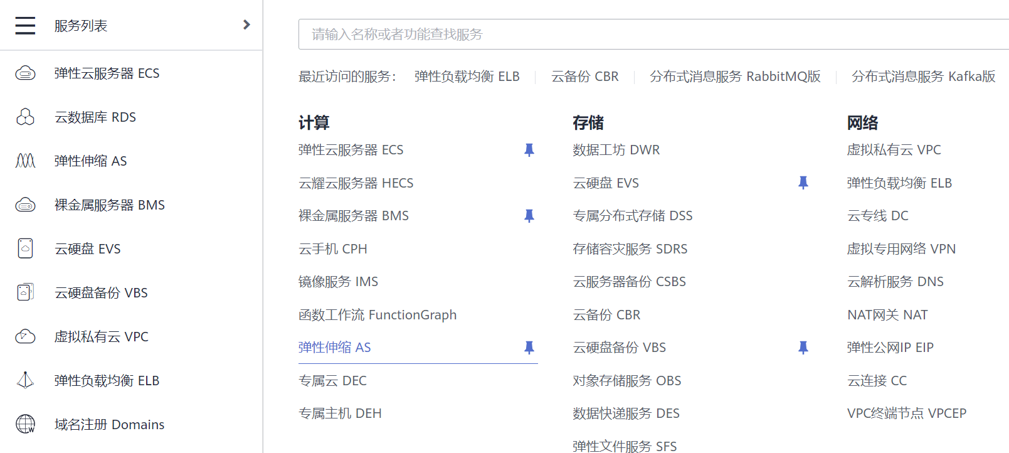This screenshot has height=453, width=1009.
Task: Open VPC终端节点 VPCEP service
Action: pyautogui.click(x=907, y=413)
